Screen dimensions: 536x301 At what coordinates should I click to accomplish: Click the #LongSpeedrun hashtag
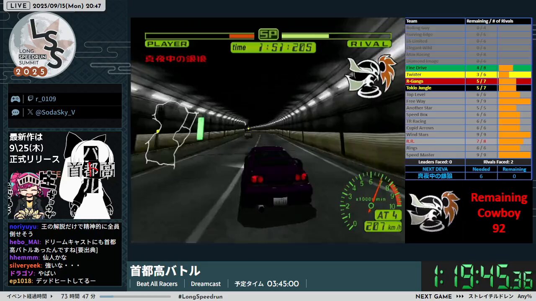[x=200, y=296]
